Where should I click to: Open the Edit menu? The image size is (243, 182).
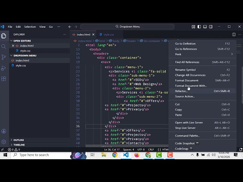18,27
